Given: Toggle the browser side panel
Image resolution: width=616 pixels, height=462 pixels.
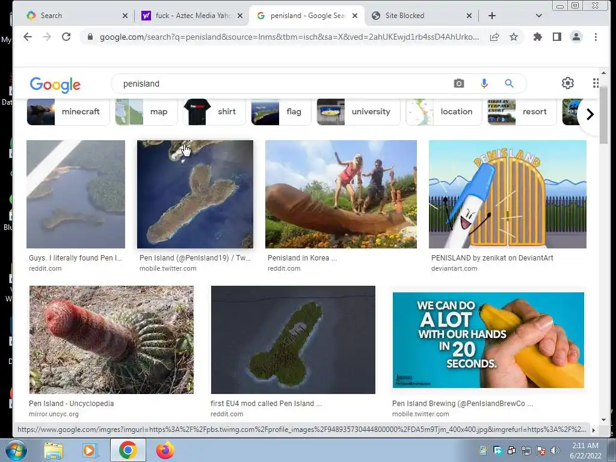Looking at the screenshot, I should coord(556,37).
